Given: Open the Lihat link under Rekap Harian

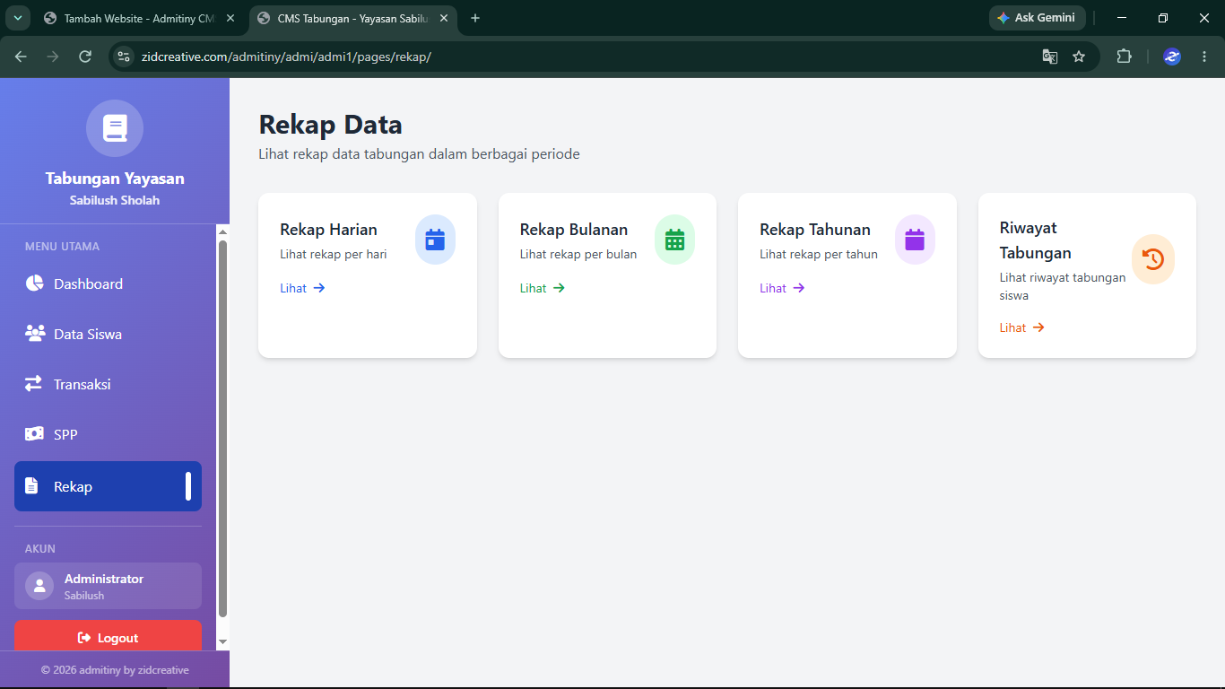Looking at the screenshot, I should (x=302, y=288).
